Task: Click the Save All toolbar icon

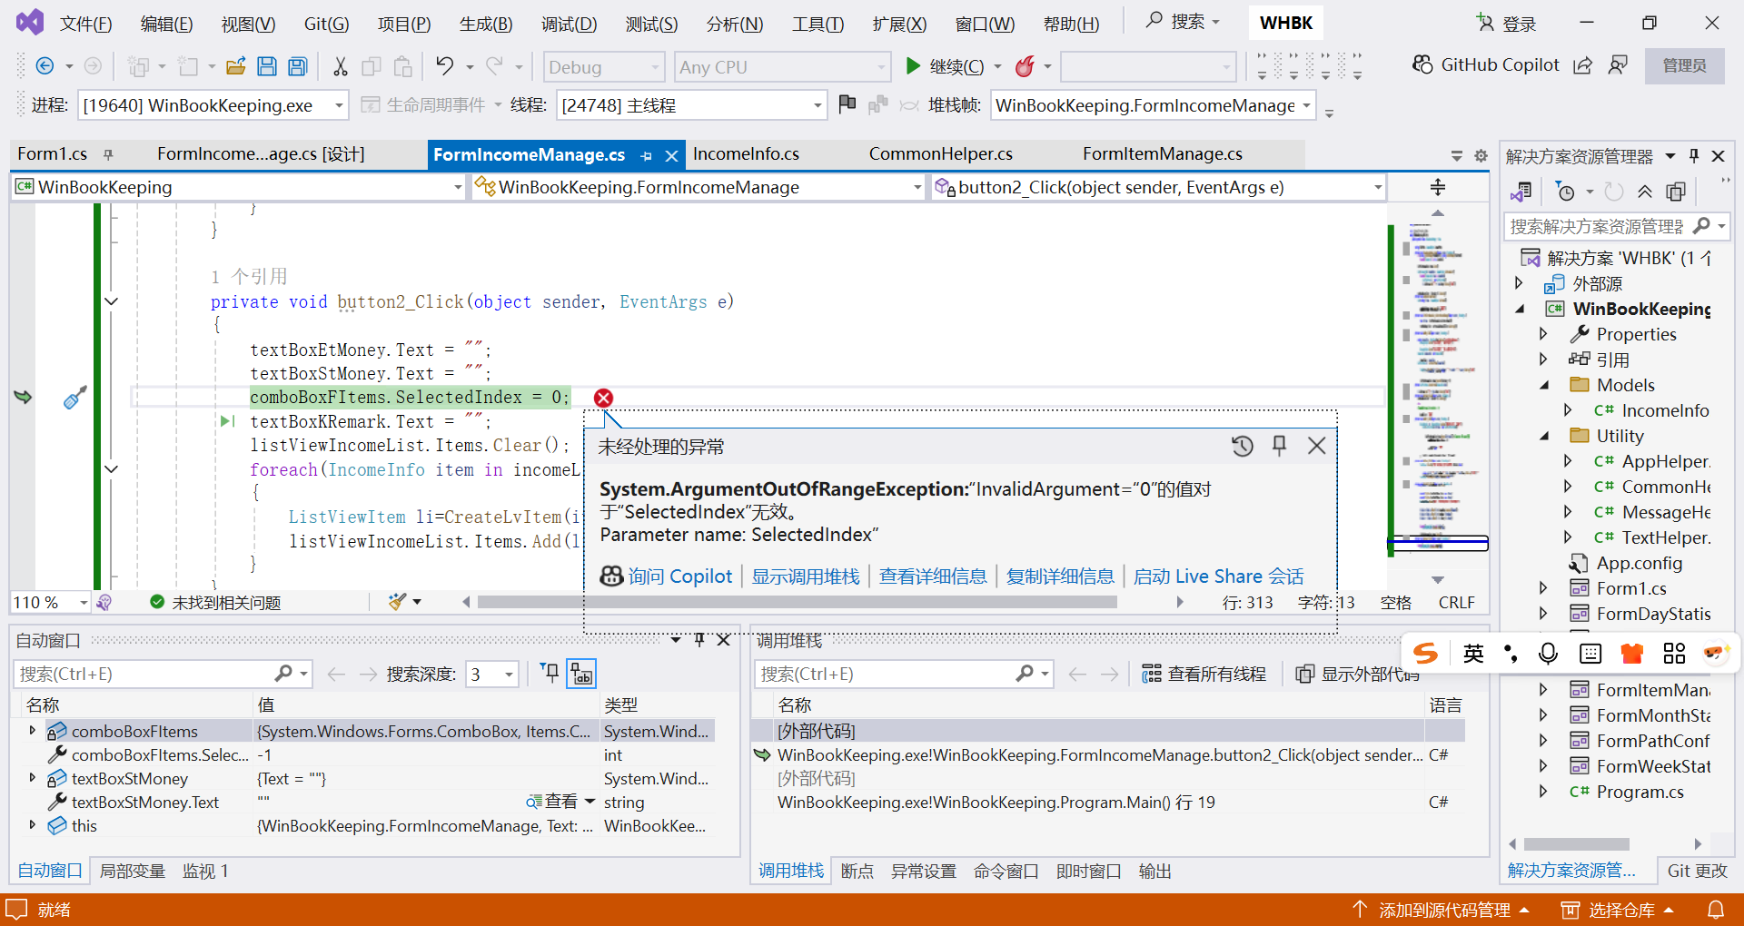Action: click(297, 66)
